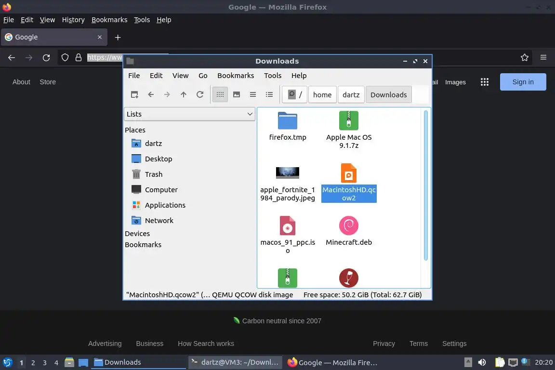
Task: Go to parent folder with the up arrow
Action: pos(184,94)
